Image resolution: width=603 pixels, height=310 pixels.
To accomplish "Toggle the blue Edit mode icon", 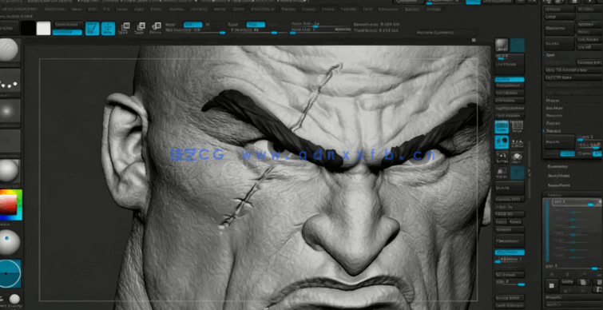I will pyautogui.click(x=93, y=29).
